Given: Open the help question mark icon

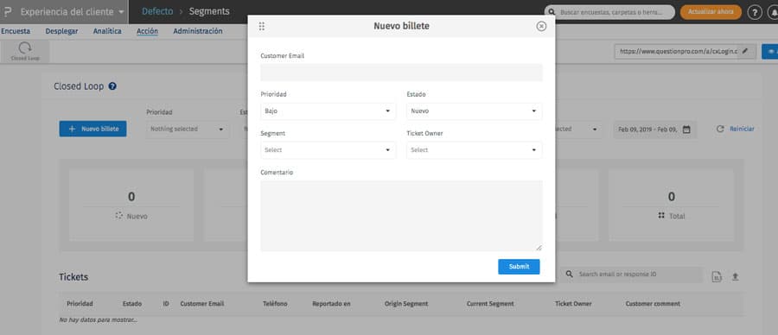Looking at the screenshot, I should pyautogui.click(x=754, y=12).
